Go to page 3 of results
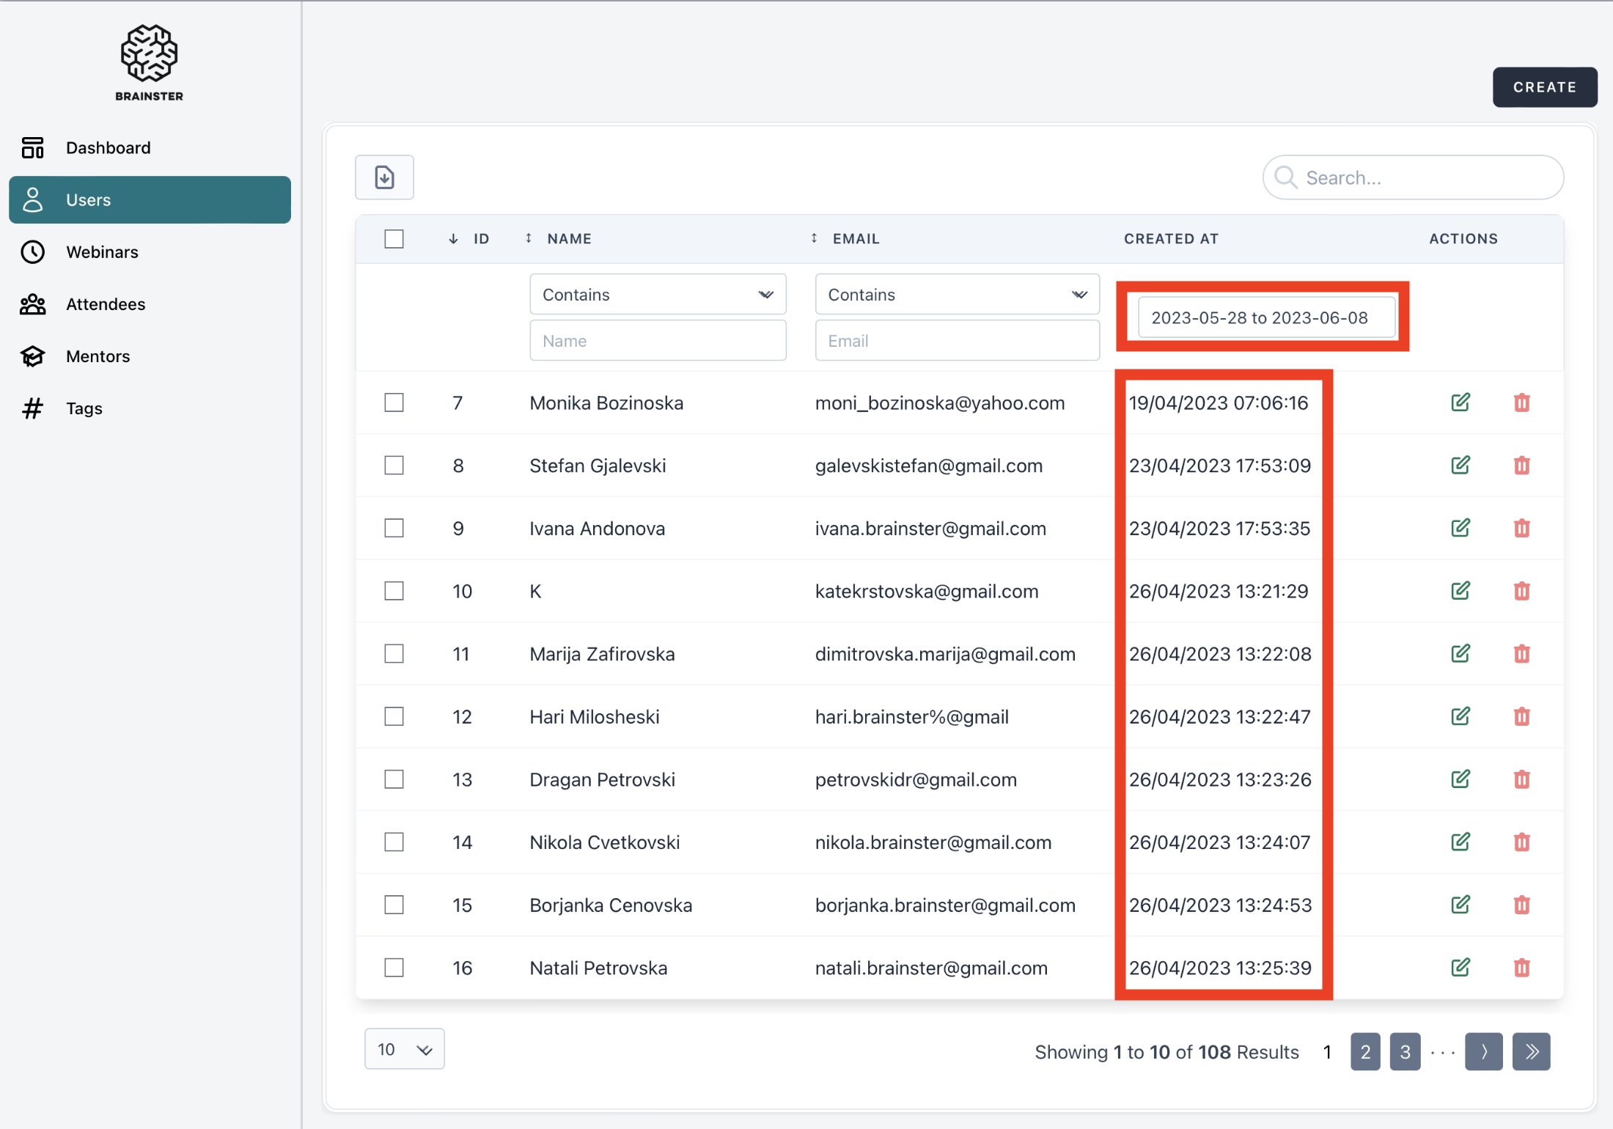The width and height of the screenshot is (1613, 1129). coord(1404,1052)
